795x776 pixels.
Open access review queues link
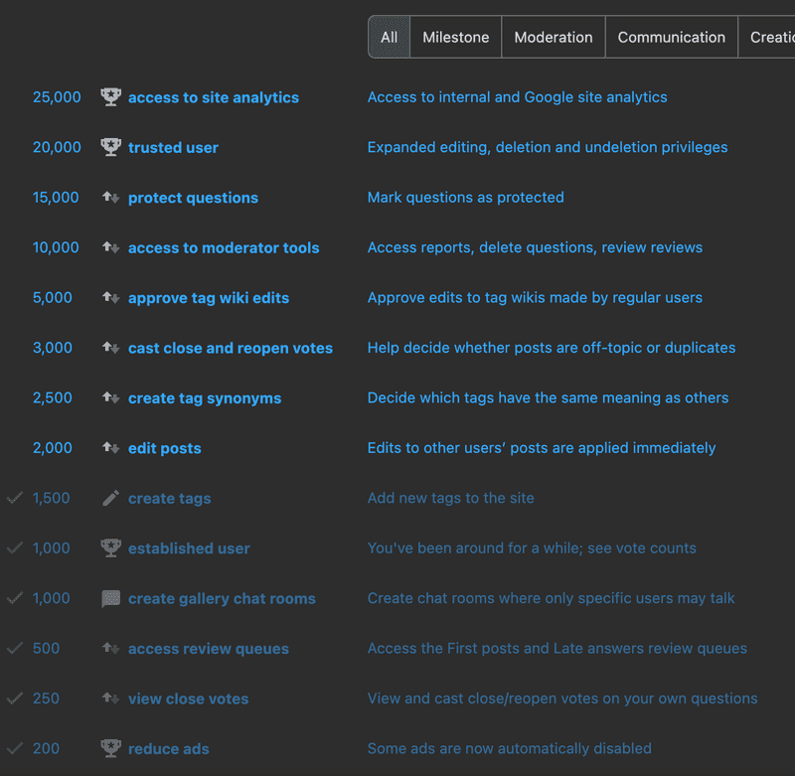(x=209, y=649)
